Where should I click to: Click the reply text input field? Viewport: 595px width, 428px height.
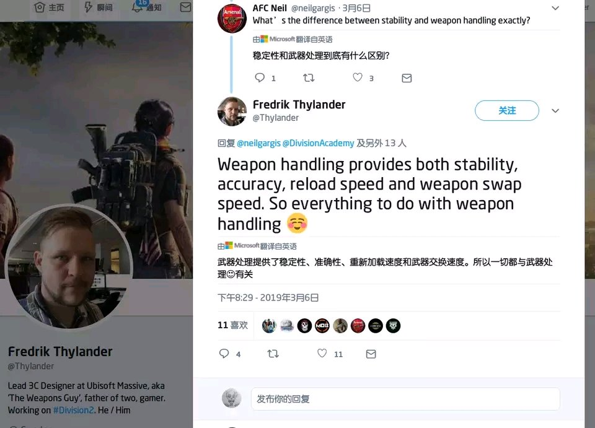tap(405, 399)
